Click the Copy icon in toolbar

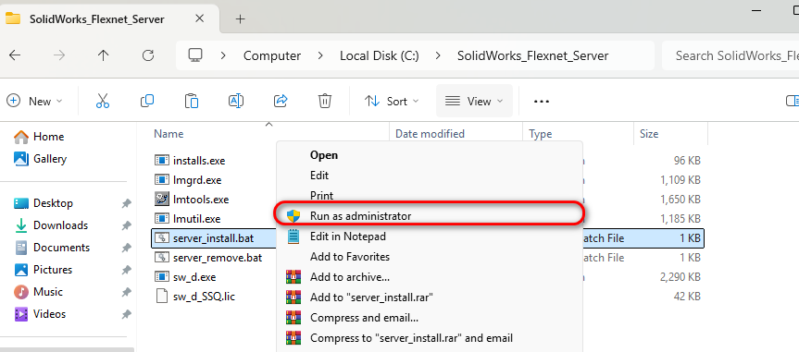click(147, 101)
